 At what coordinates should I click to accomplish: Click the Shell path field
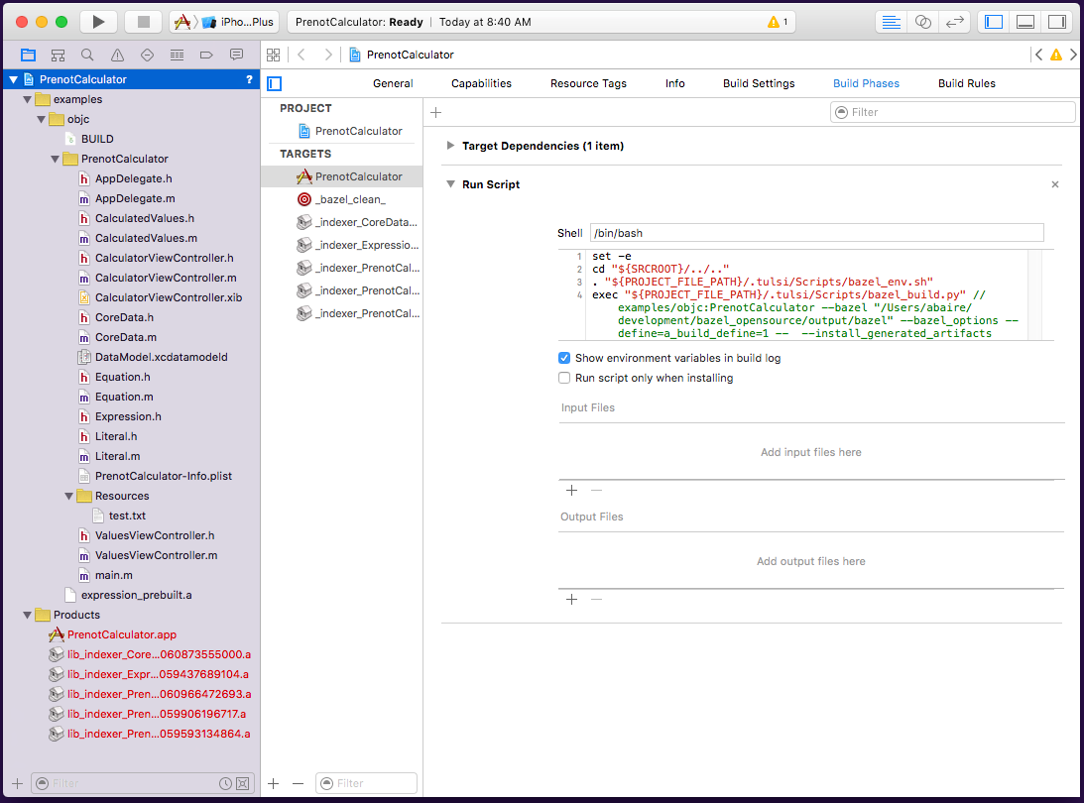[x=816, y=233]
